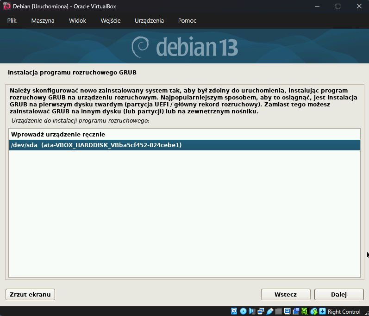The image size is (369, 316).
Task: Open the USB devices status bar icon
Action: click(x=269, y=311)
